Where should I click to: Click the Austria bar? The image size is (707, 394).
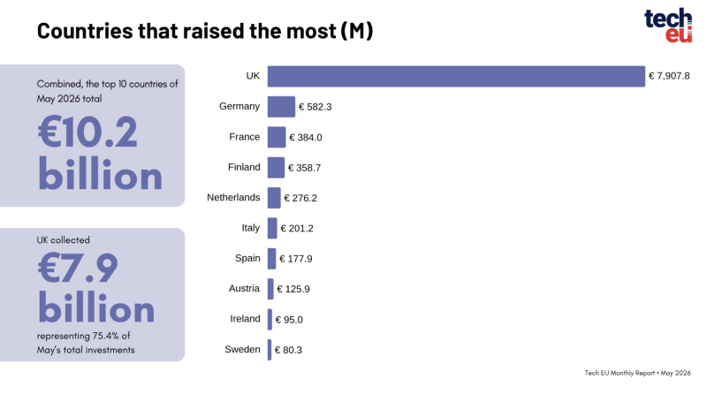(270, 289)
